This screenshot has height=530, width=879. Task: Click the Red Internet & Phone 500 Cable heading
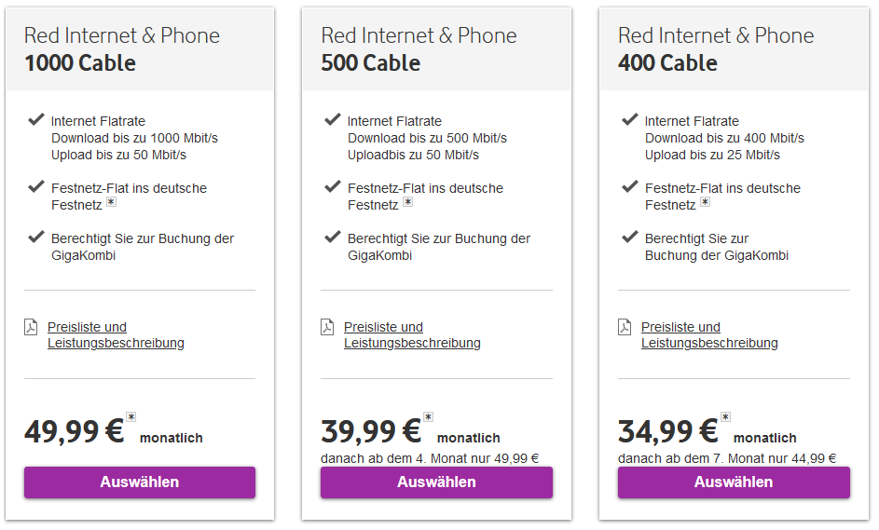(419, 49)
